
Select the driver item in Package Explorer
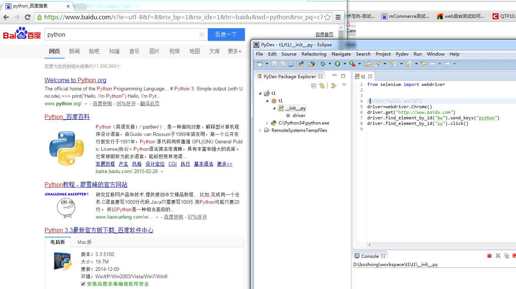(296, 116)
